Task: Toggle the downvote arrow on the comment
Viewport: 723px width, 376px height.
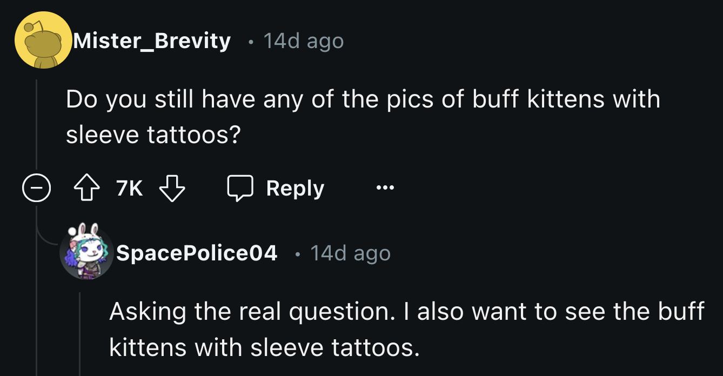Action: (173, 189)
